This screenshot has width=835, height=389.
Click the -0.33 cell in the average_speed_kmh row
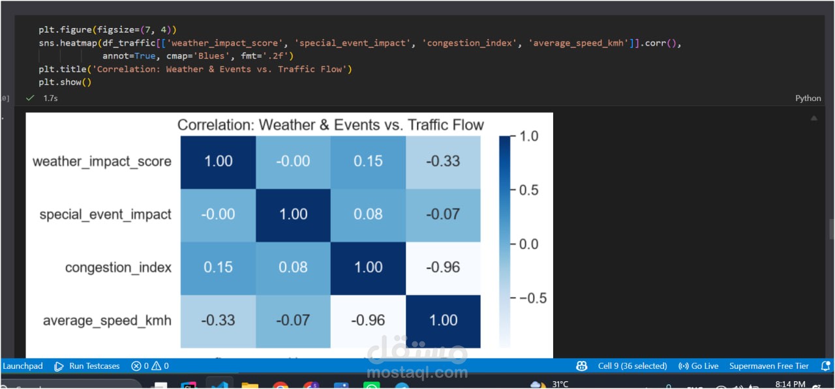tap(218, 321)
